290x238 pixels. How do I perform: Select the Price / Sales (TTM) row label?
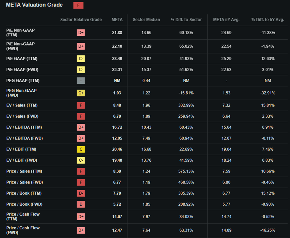(x=24, y=171)
